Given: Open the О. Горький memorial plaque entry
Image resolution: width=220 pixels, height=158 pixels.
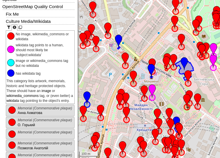Looking at the screenshot, I should tap(40, 122).
